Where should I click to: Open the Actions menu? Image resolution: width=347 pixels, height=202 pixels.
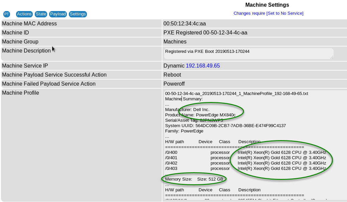(x=24, y=14)
